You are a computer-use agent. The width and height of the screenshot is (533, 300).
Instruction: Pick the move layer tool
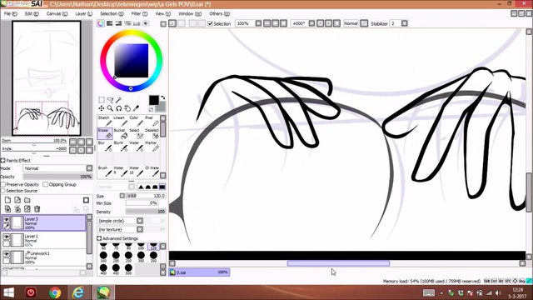(x=102, y=108)
